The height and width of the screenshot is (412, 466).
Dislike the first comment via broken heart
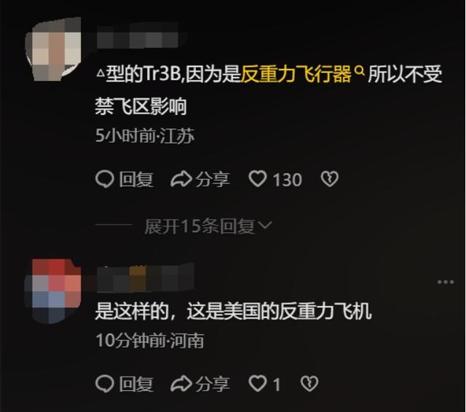pyautogui.click(x=330, y=179)
